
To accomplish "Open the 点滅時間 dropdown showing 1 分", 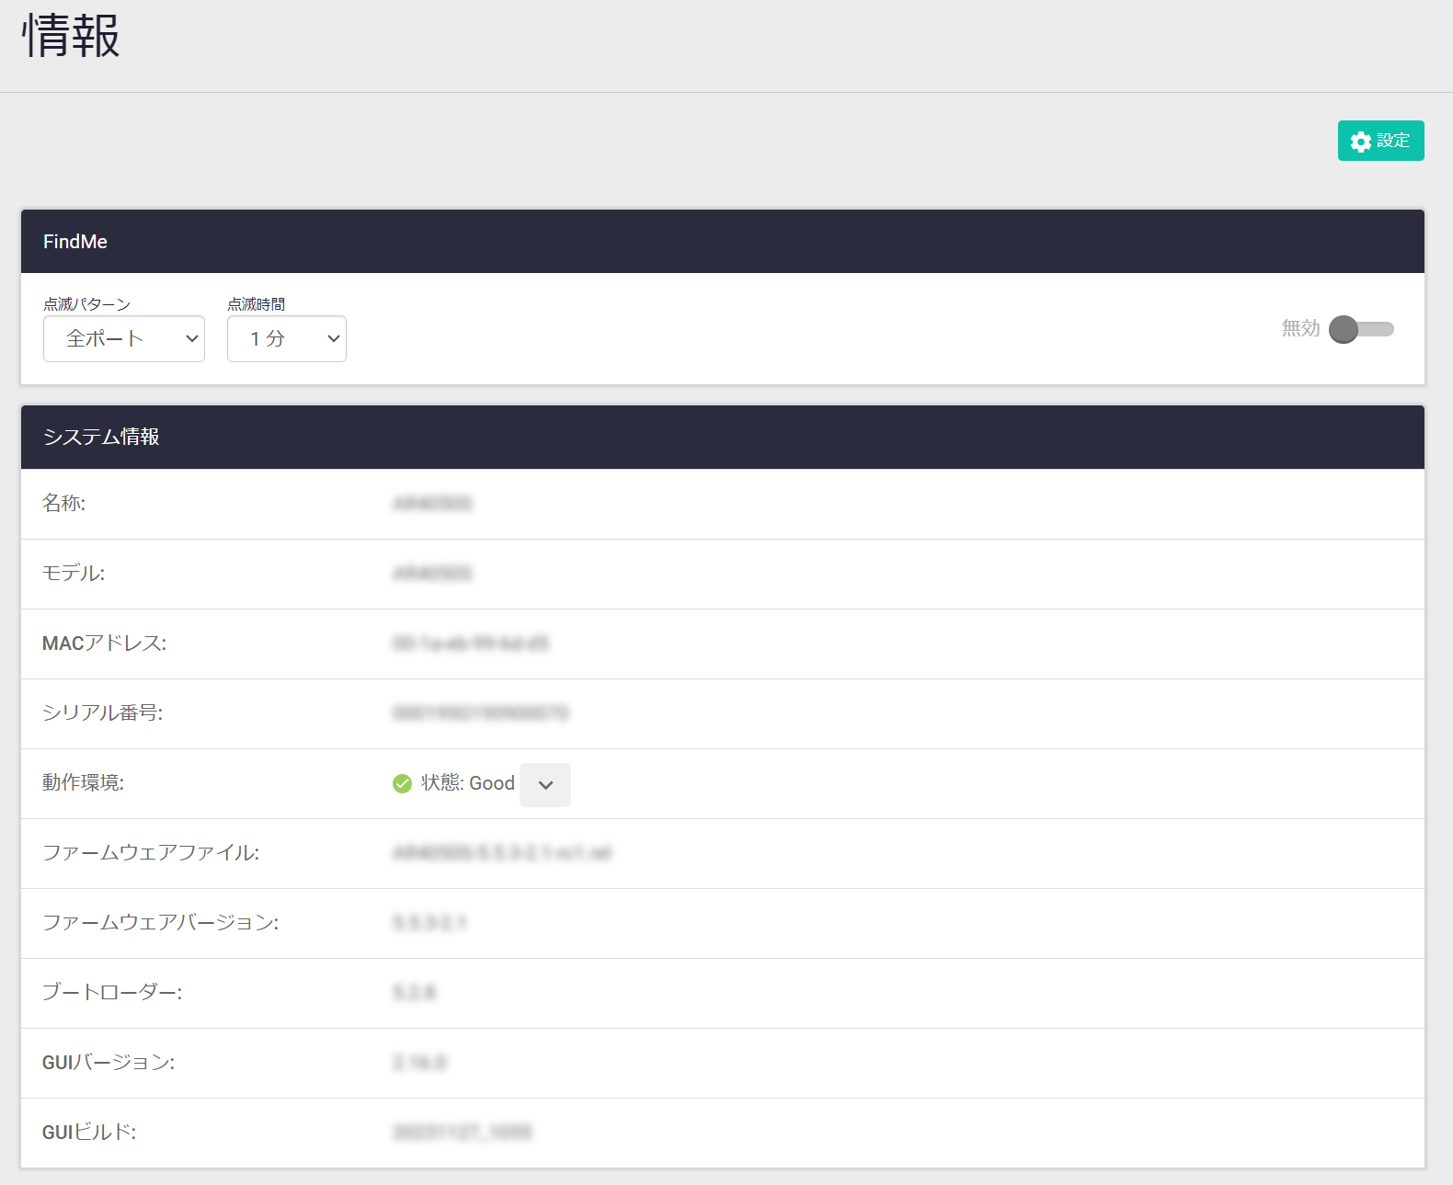I will coord(286,339).
